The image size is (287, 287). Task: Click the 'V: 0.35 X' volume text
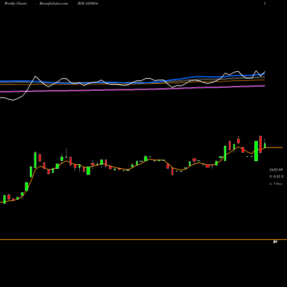276,176
